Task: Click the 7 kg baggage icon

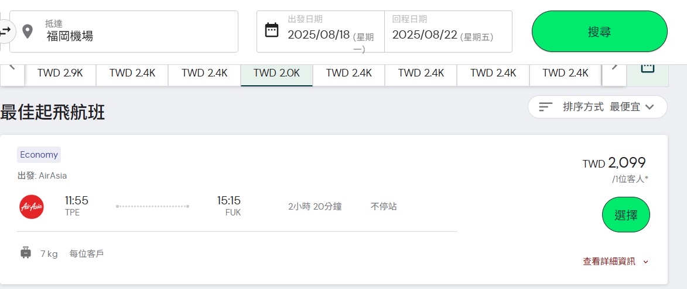Action: tap(26, 253)
